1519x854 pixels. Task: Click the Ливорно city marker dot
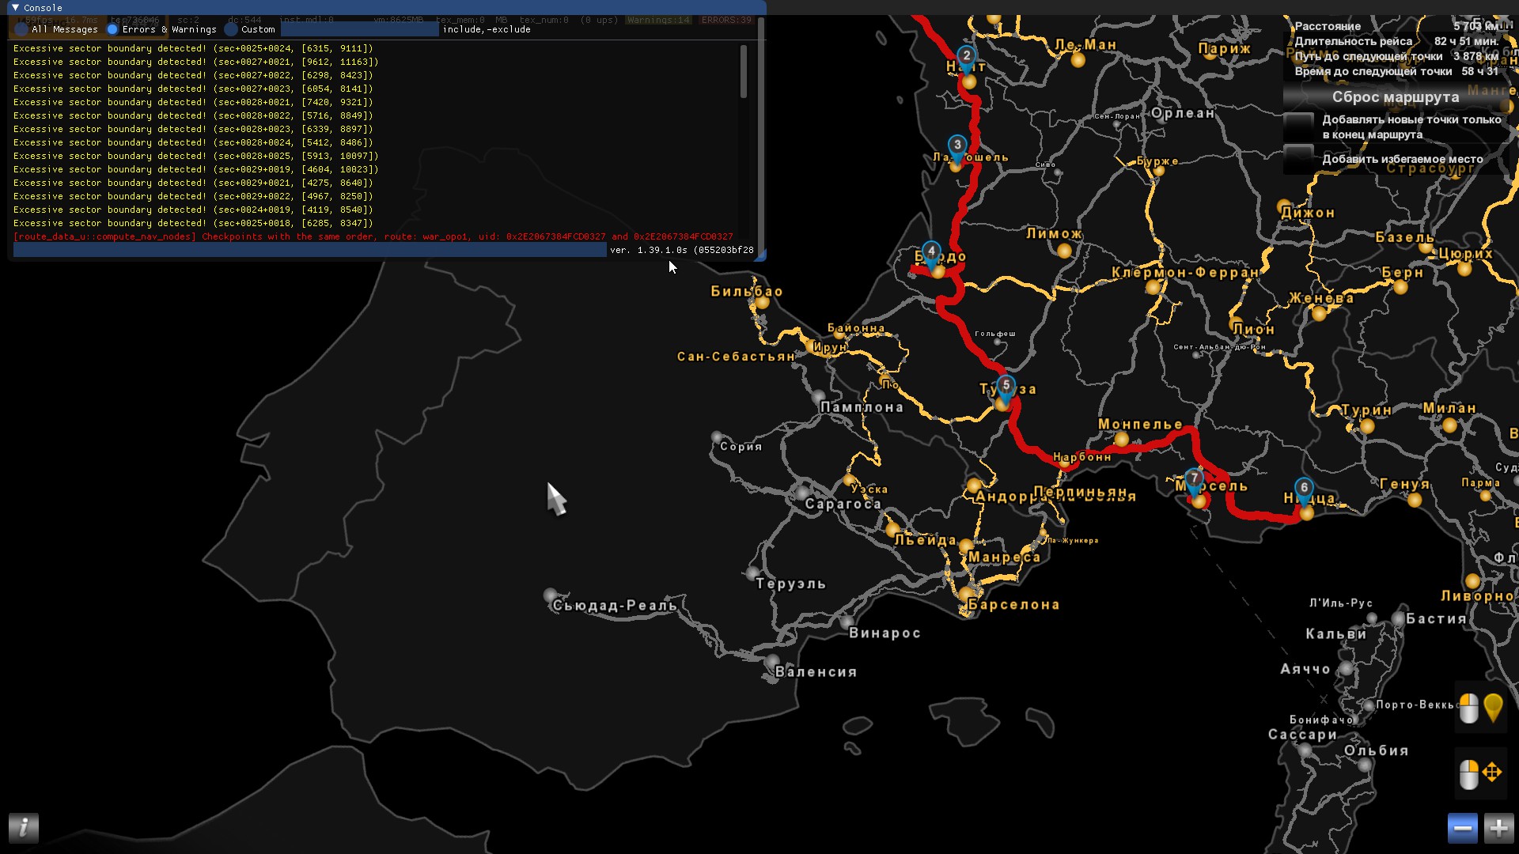click(x=1472, y=581)
